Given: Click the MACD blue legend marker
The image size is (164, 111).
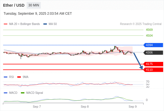Looking at the screenshot, I should [6, 93].
